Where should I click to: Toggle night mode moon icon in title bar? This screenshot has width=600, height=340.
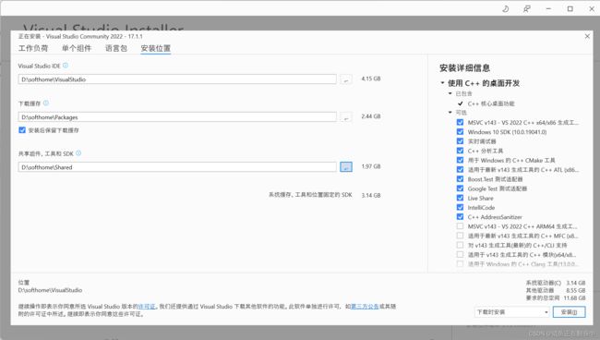(506, 9)
